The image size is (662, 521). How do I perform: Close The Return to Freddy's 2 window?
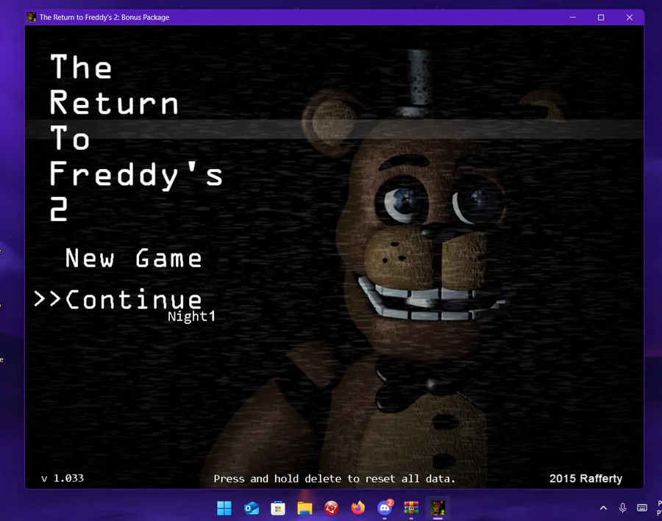tap(630, 18)
